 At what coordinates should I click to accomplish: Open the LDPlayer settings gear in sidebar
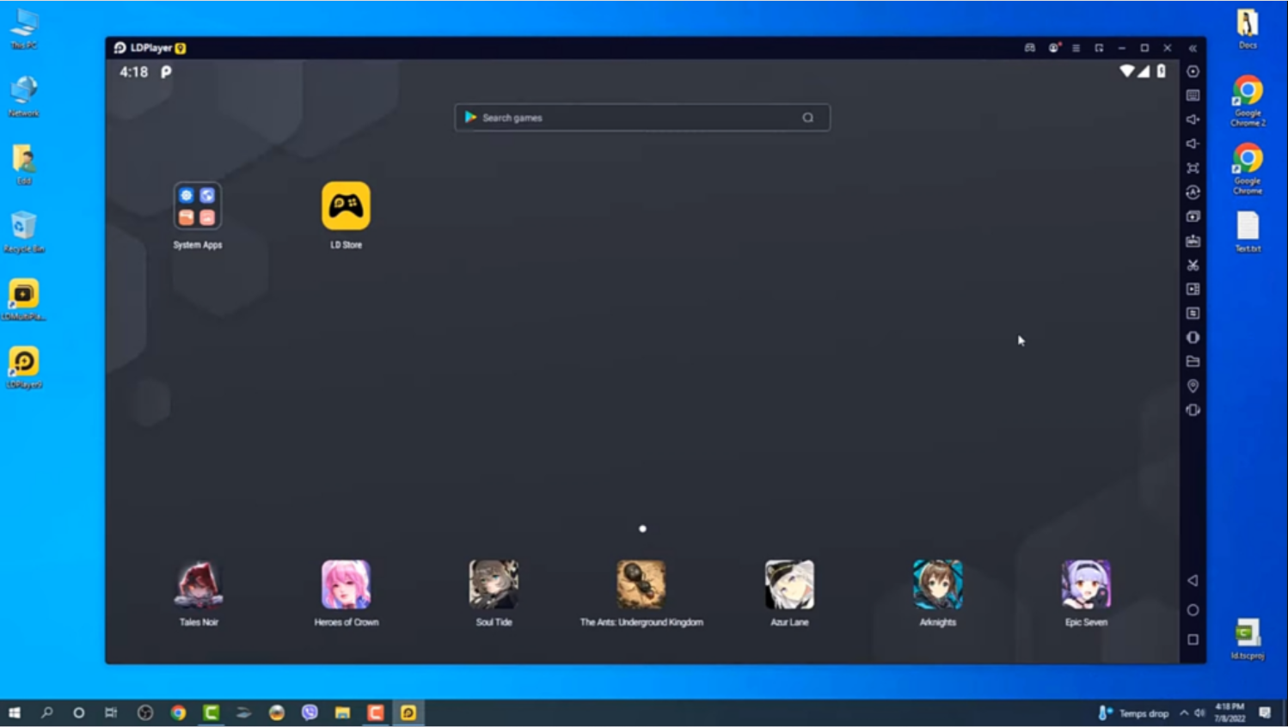tap(1193, 71)
